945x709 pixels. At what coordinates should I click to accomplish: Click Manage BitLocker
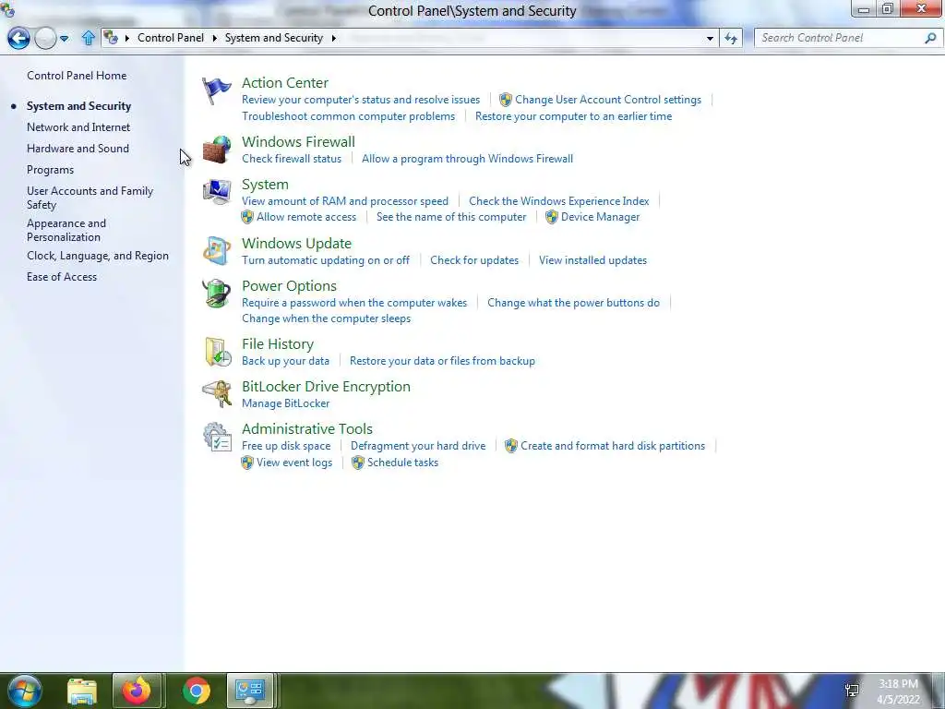pyautogui.click(x=286, y=403)
